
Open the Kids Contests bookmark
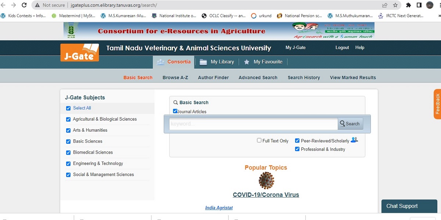coord(23,16)
